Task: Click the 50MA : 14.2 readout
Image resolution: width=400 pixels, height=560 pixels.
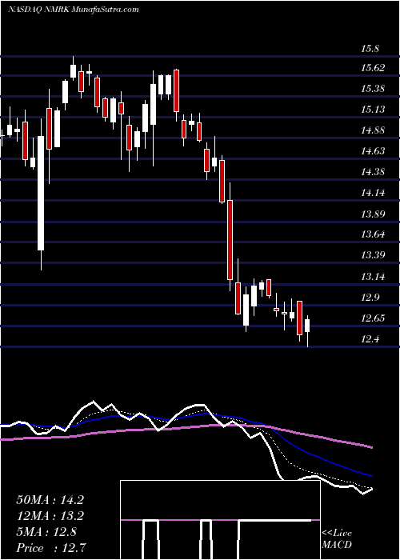Action: (50, 500)
